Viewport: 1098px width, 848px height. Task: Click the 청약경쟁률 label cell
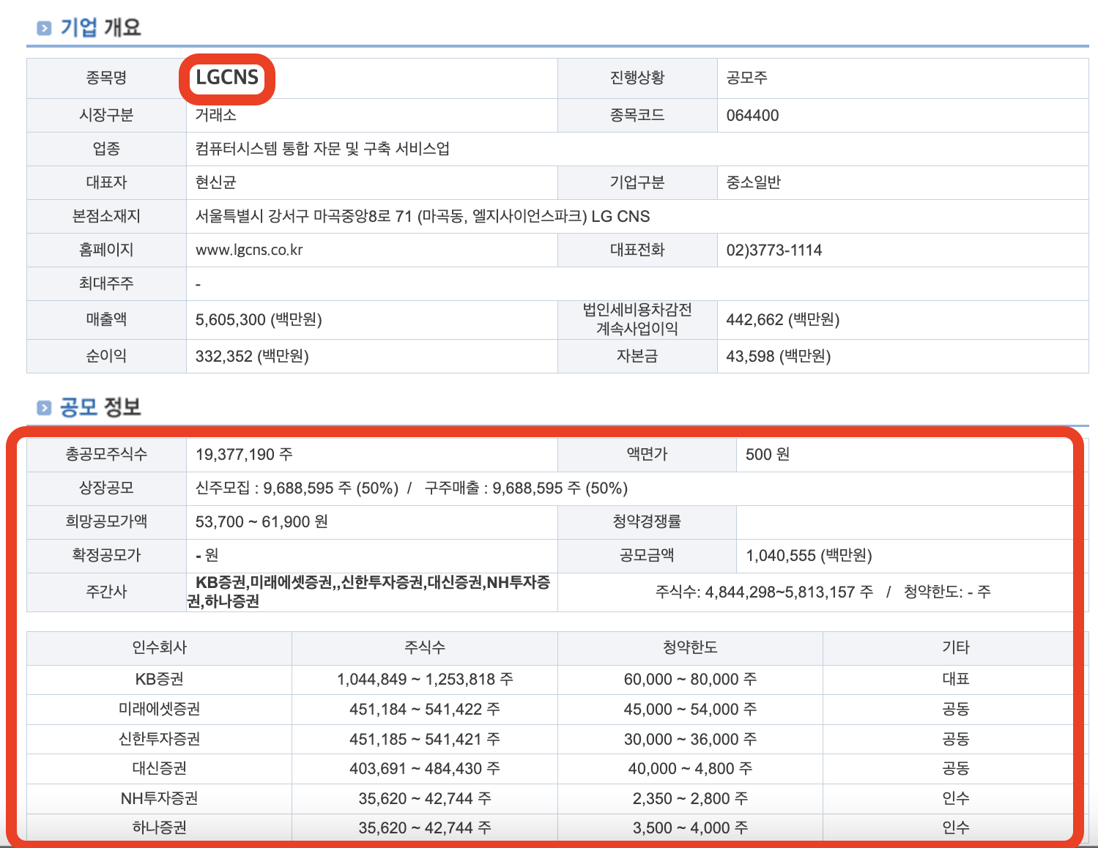pos(647,521)
